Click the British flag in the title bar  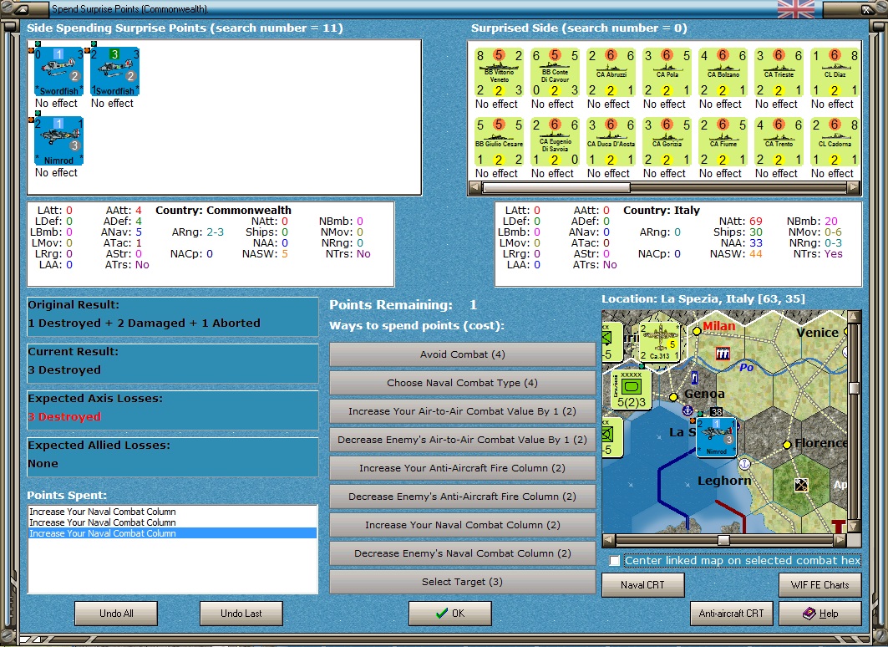(x=795, y=9)
